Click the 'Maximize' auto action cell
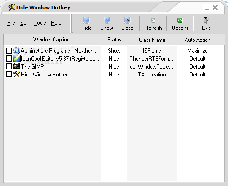Image resolution: width=228 pixels, height=186 pixels. [198, 51]
